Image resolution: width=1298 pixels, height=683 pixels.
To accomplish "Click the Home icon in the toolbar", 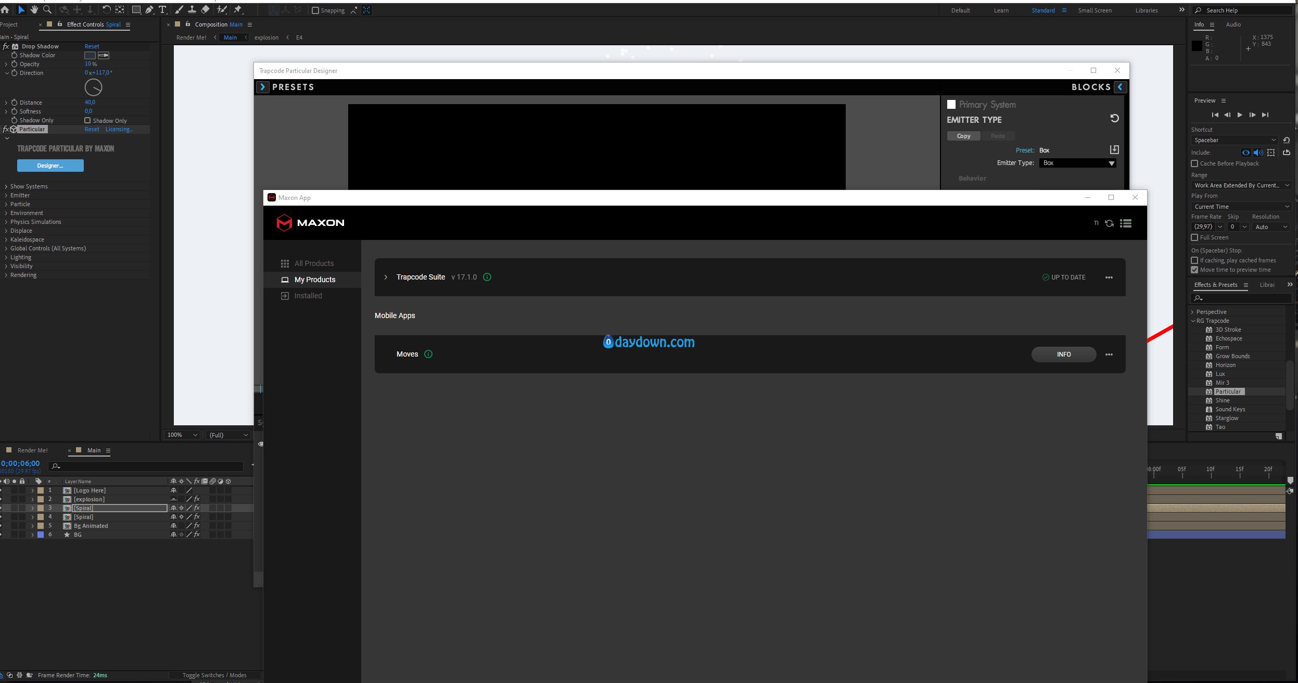I will tap(5, 9).
